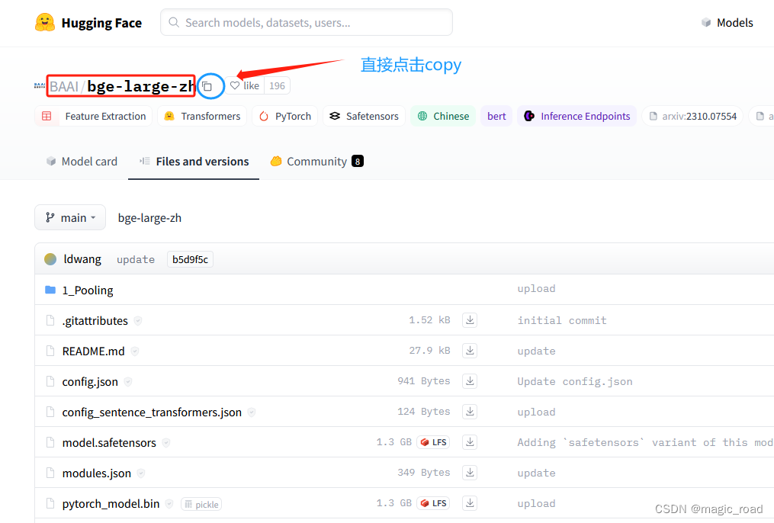Toggle the like button for this model

[243, 85]
